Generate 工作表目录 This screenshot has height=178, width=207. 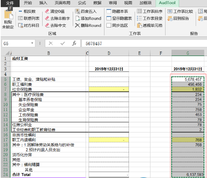click(150, 18)
